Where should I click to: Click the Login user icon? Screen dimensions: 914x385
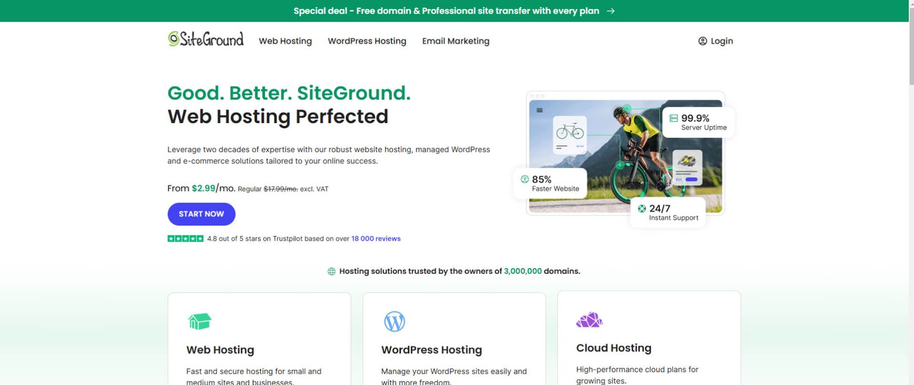(703, 41)
